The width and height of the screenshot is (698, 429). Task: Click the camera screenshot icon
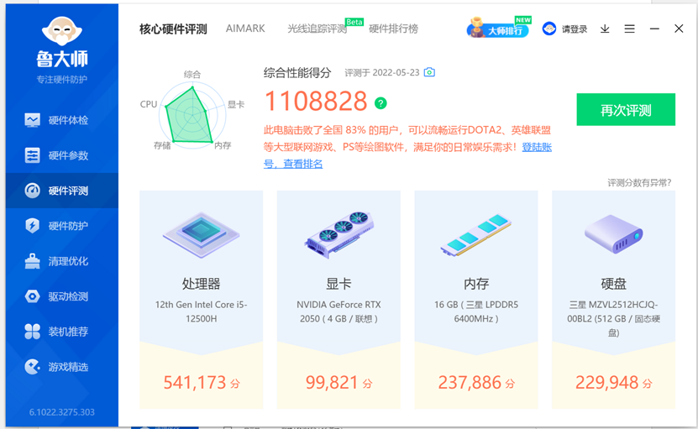pos(429,72)
